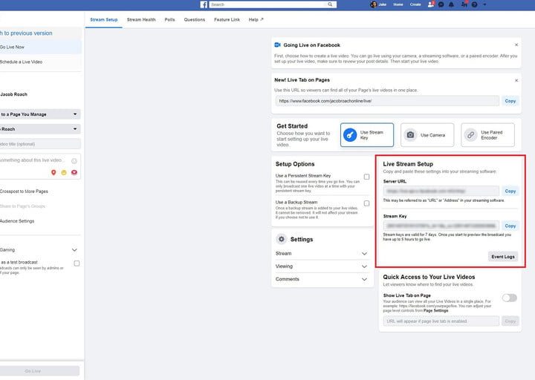Check the test broadcast checkbox

click(77, 263)
